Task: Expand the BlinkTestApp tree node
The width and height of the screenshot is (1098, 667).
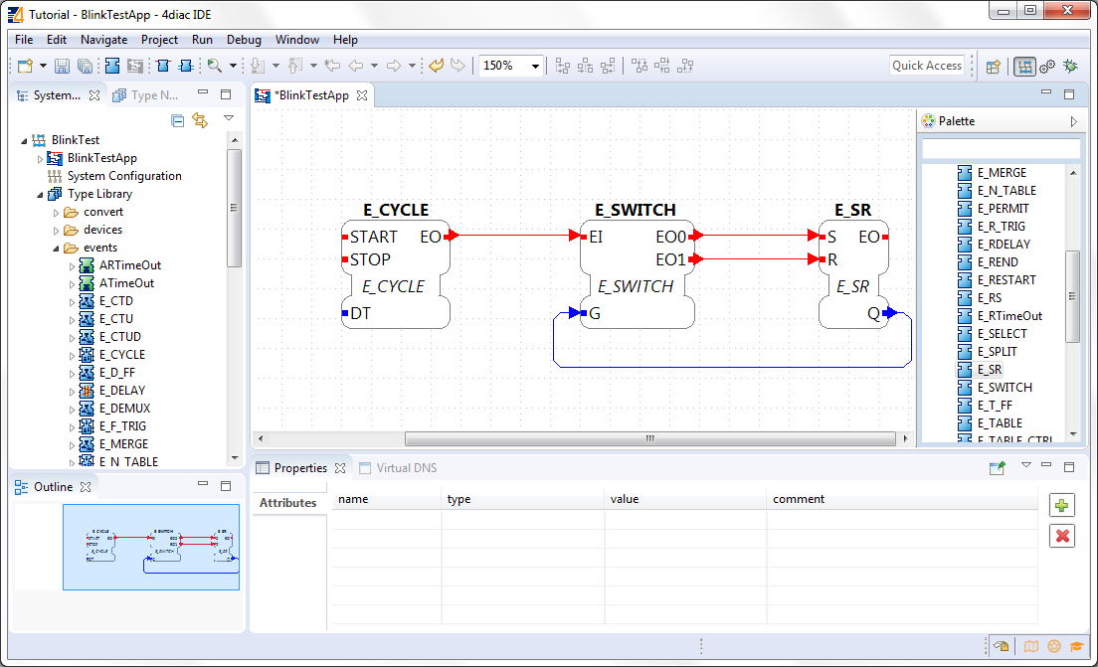Action: [x=41, y=159]
